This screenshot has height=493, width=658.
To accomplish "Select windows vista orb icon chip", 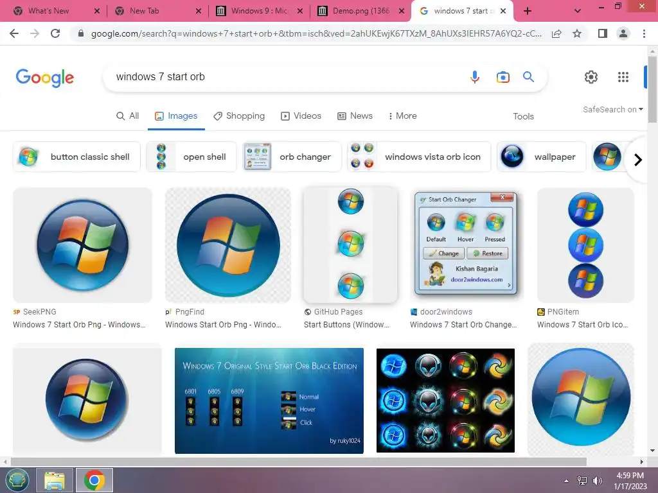I will pyautogui.click(x=419, y=157).
